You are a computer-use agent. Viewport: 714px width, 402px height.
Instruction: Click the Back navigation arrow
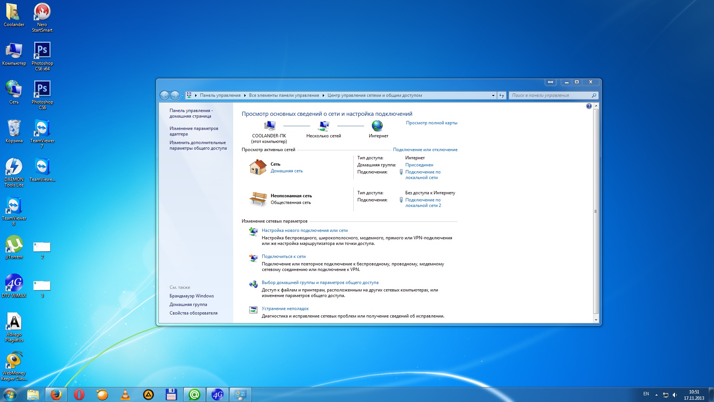coord(164,96)
